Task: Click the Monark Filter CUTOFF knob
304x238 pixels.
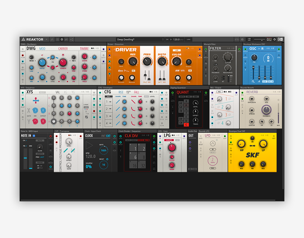Action: pyautogui.click(x=228, y=57)
